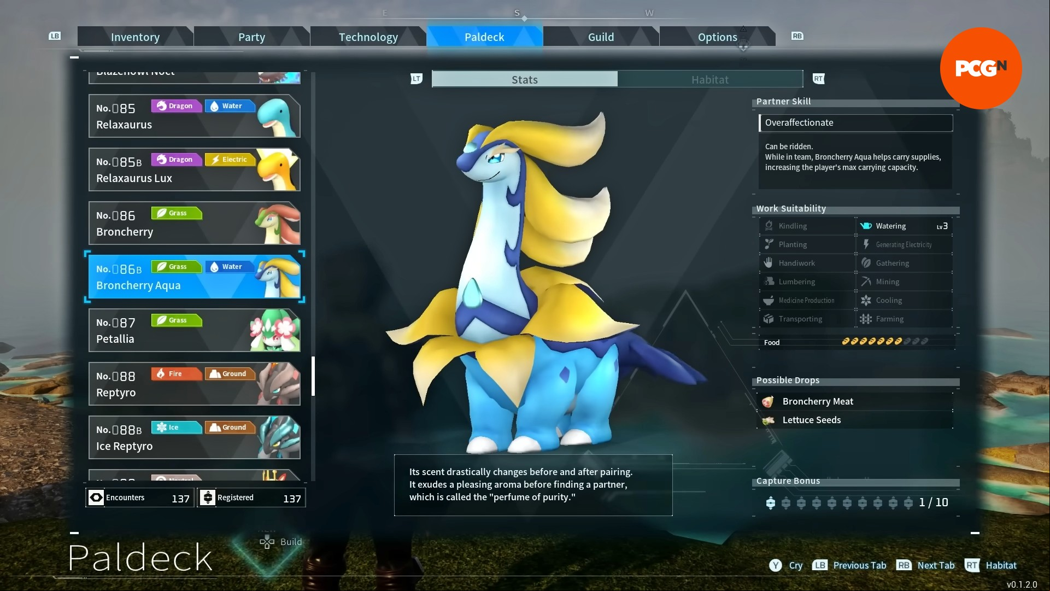This screenshot has height=591, width=1050.
Task: Click Ground type badge on Ice Reptyro
Action: coord(230,427)
